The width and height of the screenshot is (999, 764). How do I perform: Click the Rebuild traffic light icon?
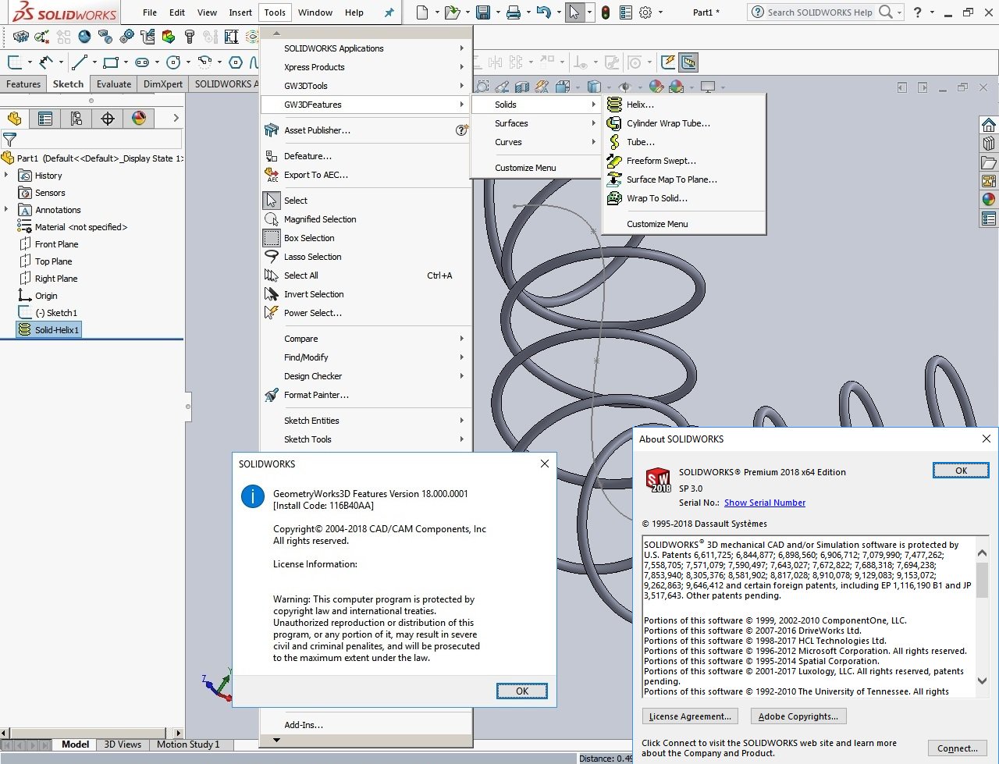[606, 12]
